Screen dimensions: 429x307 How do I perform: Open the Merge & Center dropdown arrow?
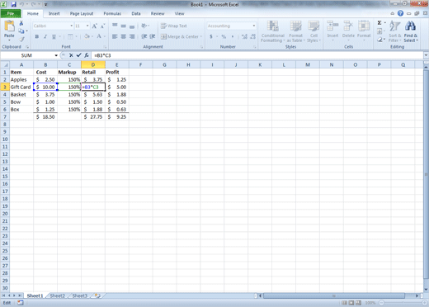[x=201, y=36]
